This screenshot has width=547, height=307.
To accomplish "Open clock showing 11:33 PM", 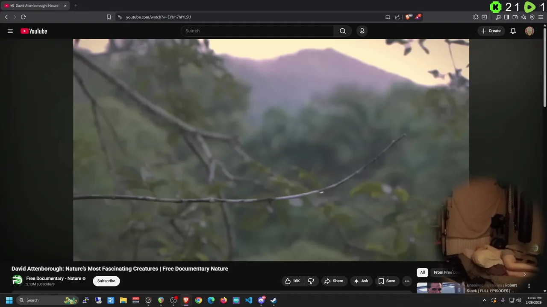I will pos(534,300).
